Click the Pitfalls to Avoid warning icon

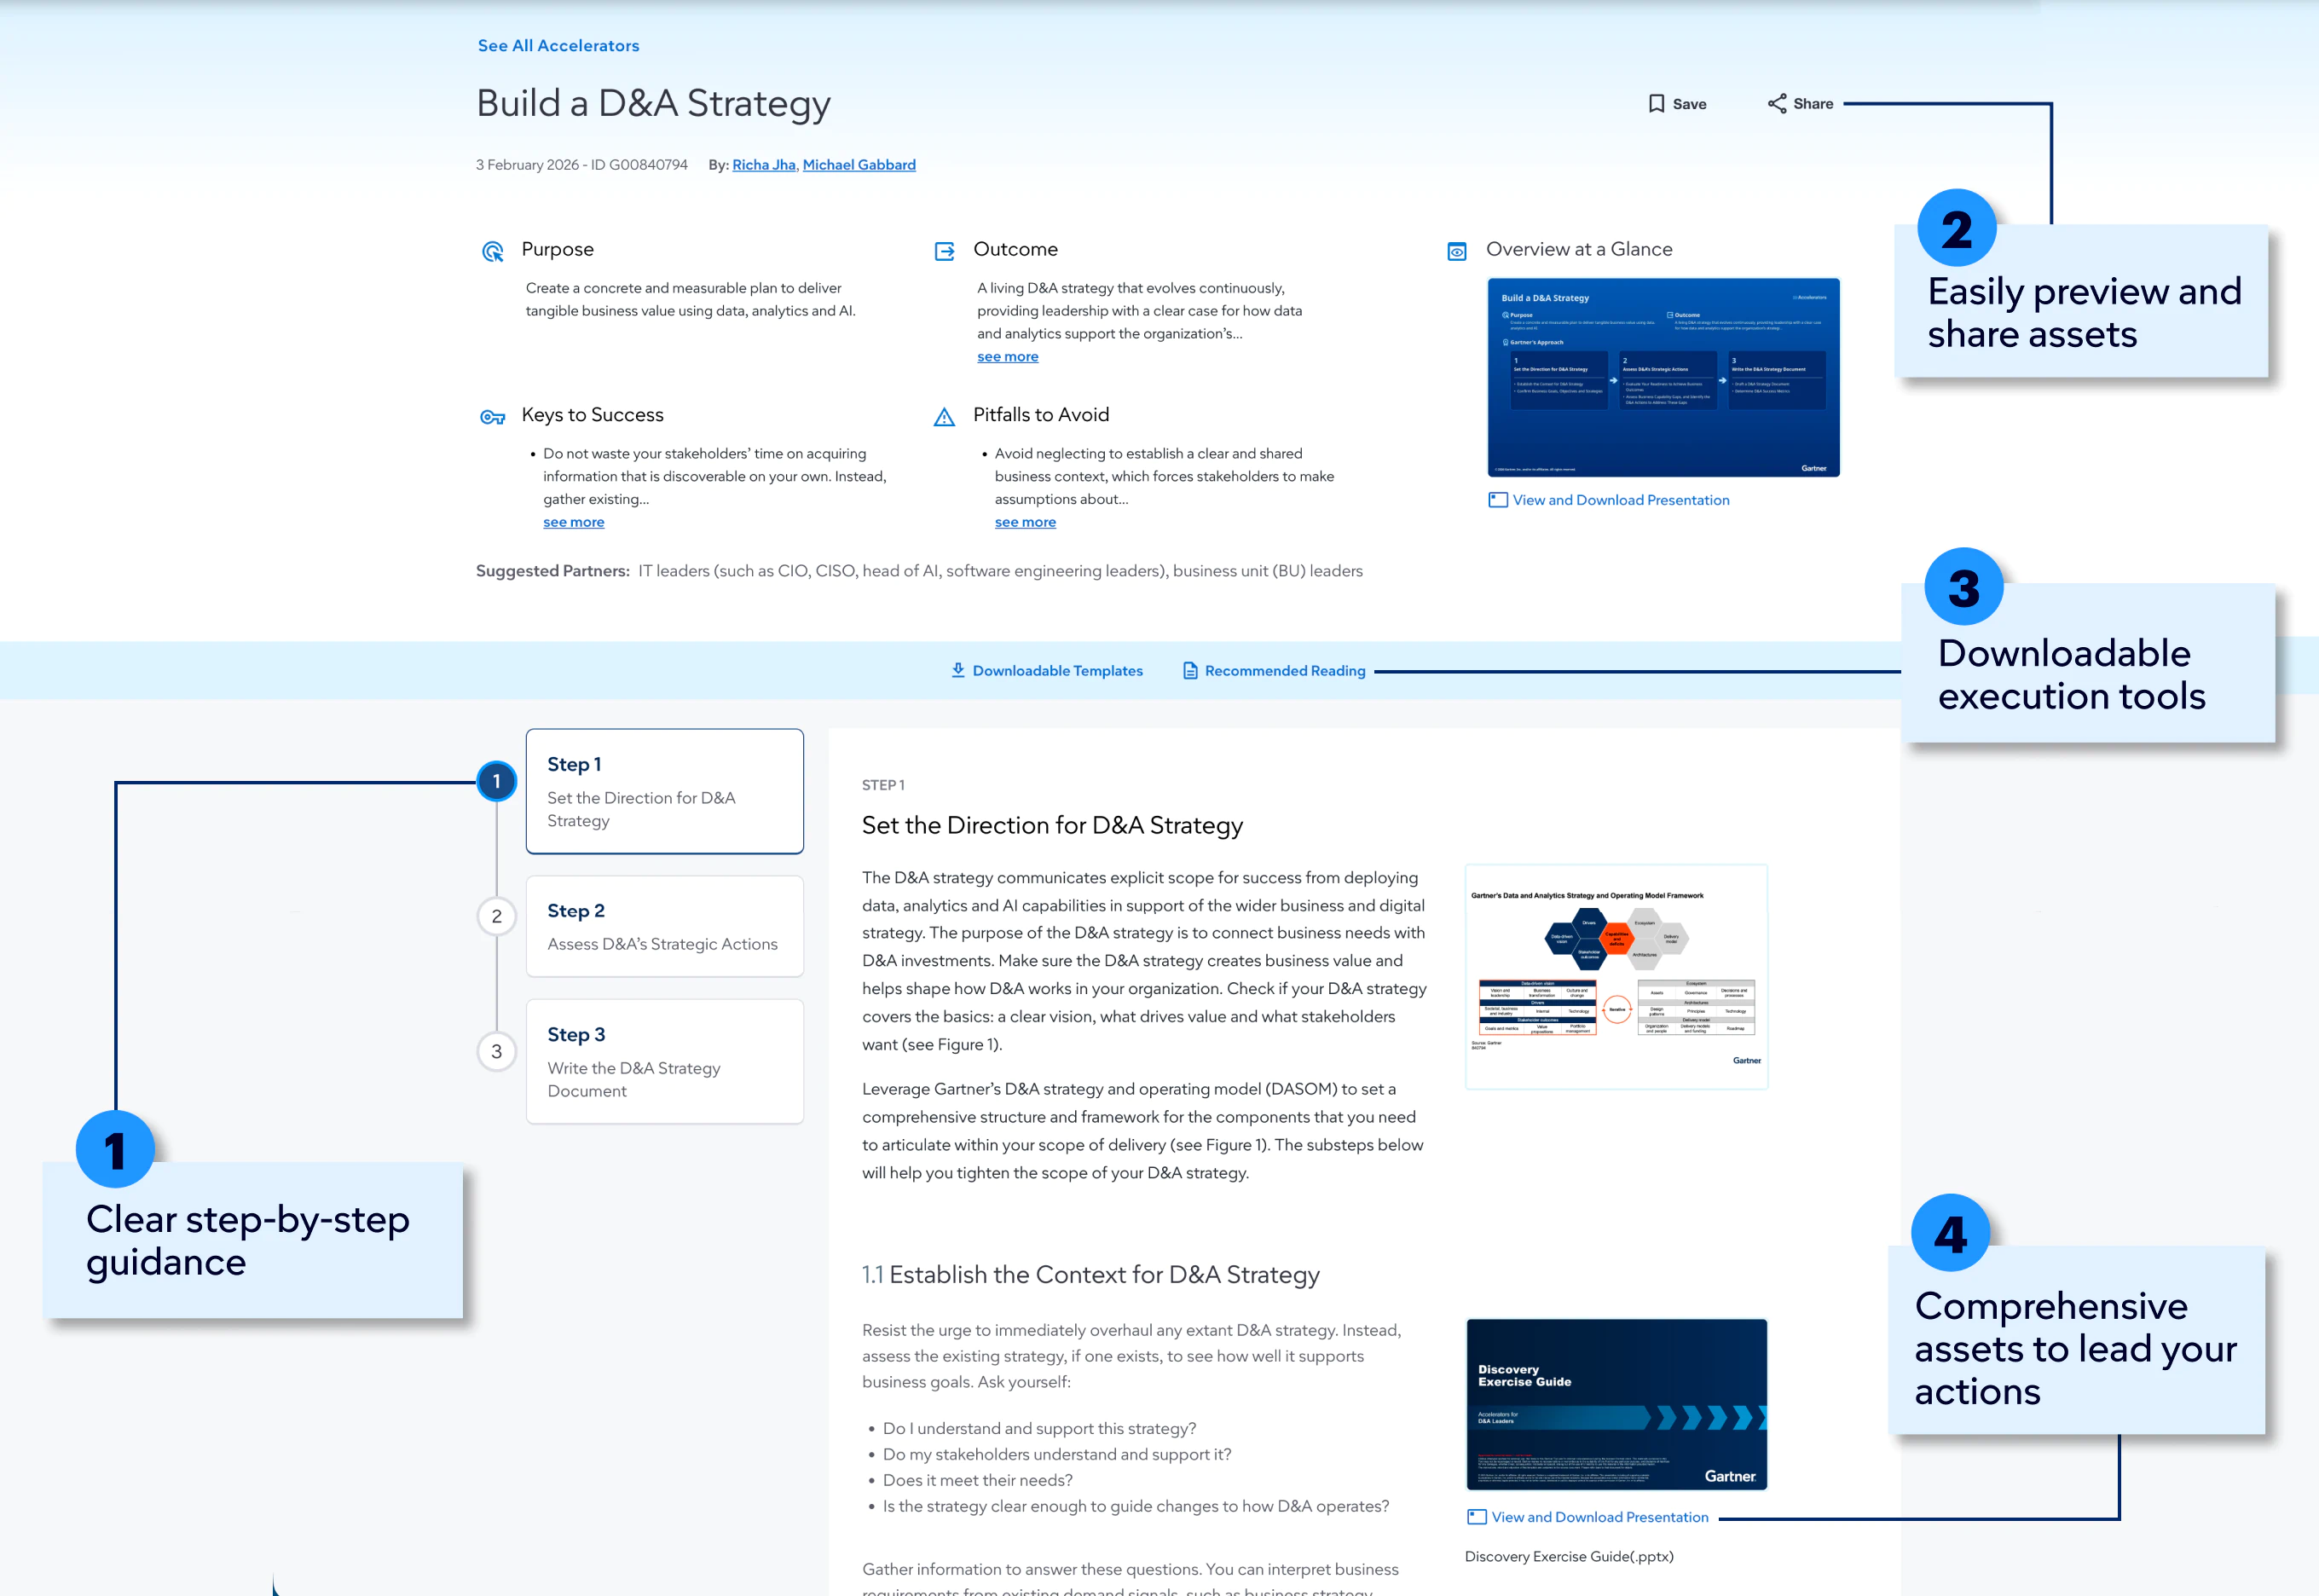tap(944, 417)
